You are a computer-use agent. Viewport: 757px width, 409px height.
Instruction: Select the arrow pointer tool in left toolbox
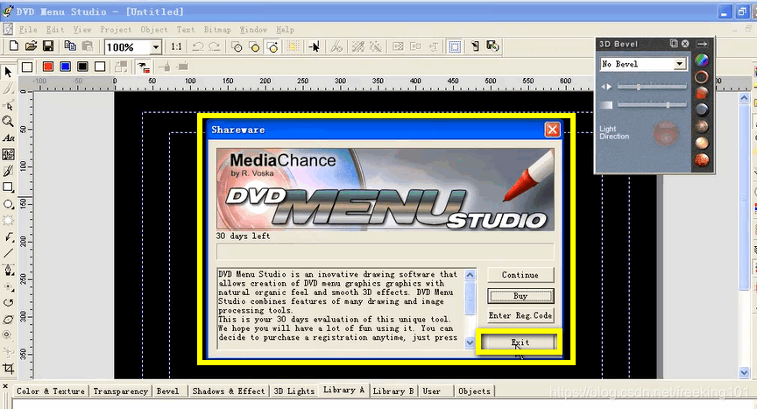click(8, 73)
